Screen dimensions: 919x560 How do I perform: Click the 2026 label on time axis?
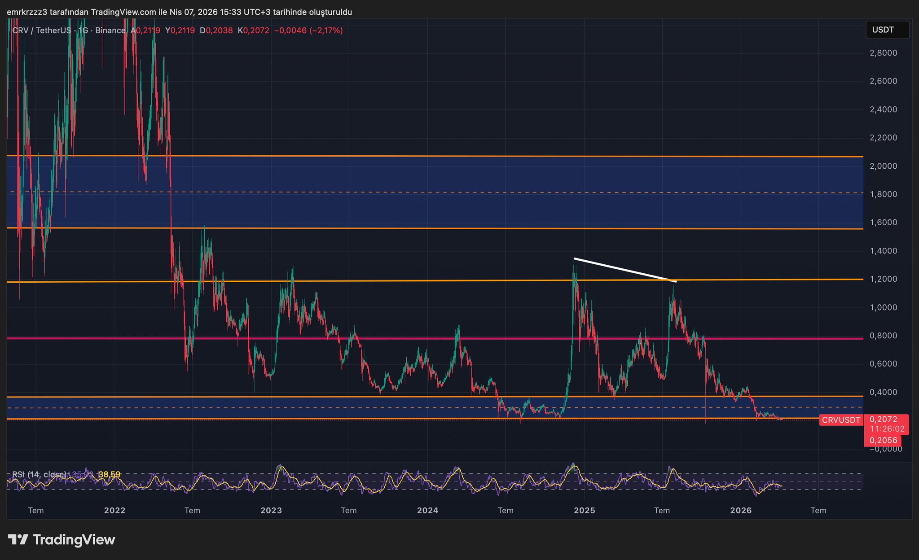(741, 510)
